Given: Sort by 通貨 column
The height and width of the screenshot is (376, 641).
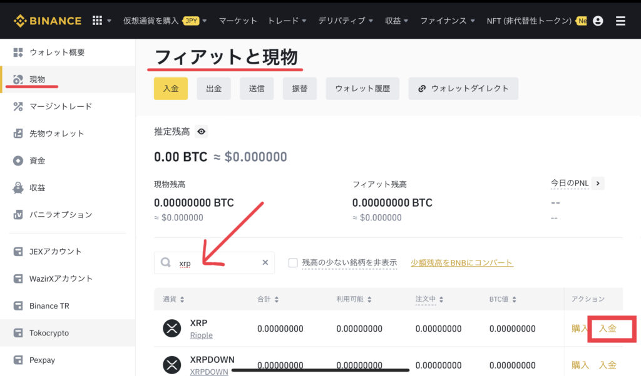Looking at the screenshot, I should (x=174, y=299).
